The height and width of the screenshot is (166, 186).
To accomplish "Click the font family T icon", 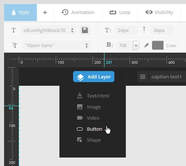I will pos(14,45).
